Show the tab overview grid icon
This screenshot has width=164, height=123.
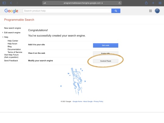click(x=160, y=3)
